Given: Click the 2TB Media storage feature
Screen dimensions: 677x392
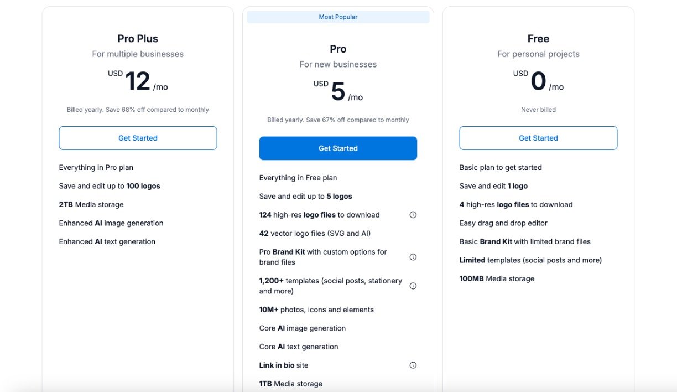Looking at the screenshot, I should click(91, 205).
